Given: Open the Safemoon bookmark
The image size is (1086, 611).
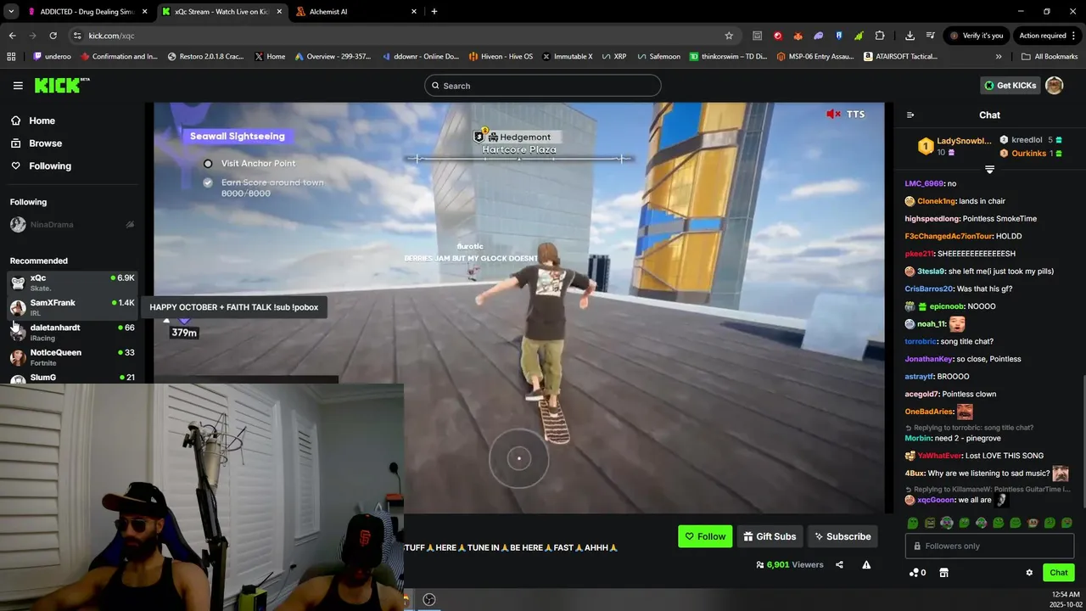Looking at the screenshot, I should coord(658,57).
